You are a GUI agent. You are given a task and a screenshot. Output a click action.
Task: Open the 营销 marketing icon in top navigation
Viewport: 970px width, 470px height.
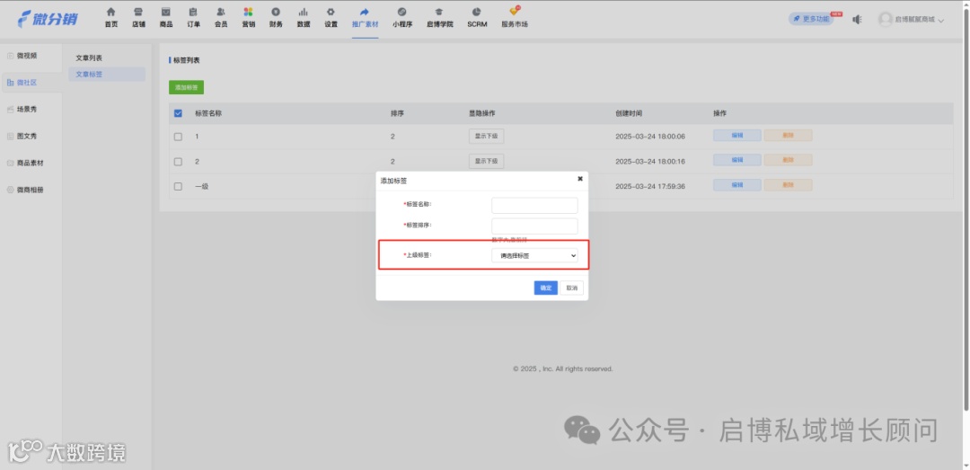[x=248, y=13]
